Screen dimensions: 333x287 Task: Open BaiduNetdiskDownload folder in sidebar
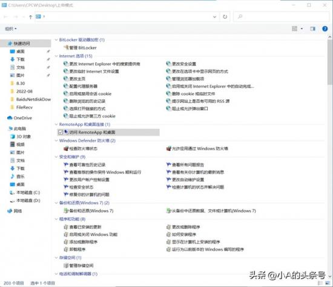click(x=31, y=99)
